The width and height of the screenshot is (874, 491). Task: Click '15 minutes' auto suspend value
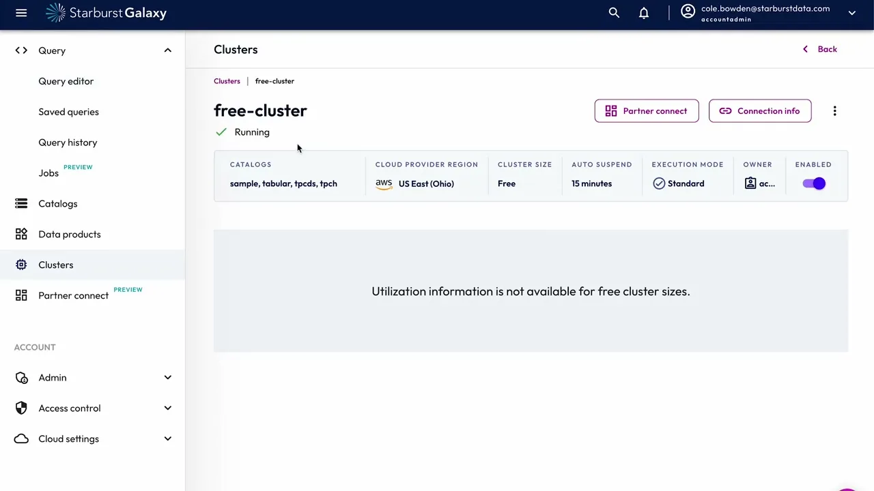[x=592, y=183]
